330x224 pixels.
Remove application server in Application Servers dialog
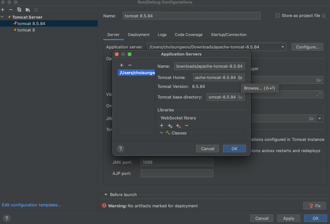tap(130, 65)
